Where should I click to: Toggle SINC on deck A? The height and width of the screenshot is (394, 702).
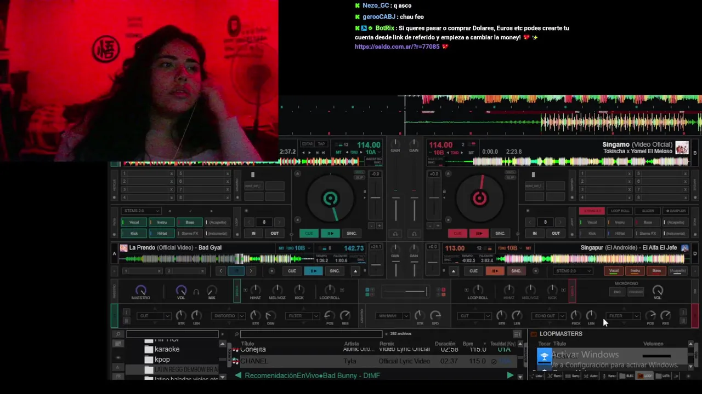click(351, 233)
